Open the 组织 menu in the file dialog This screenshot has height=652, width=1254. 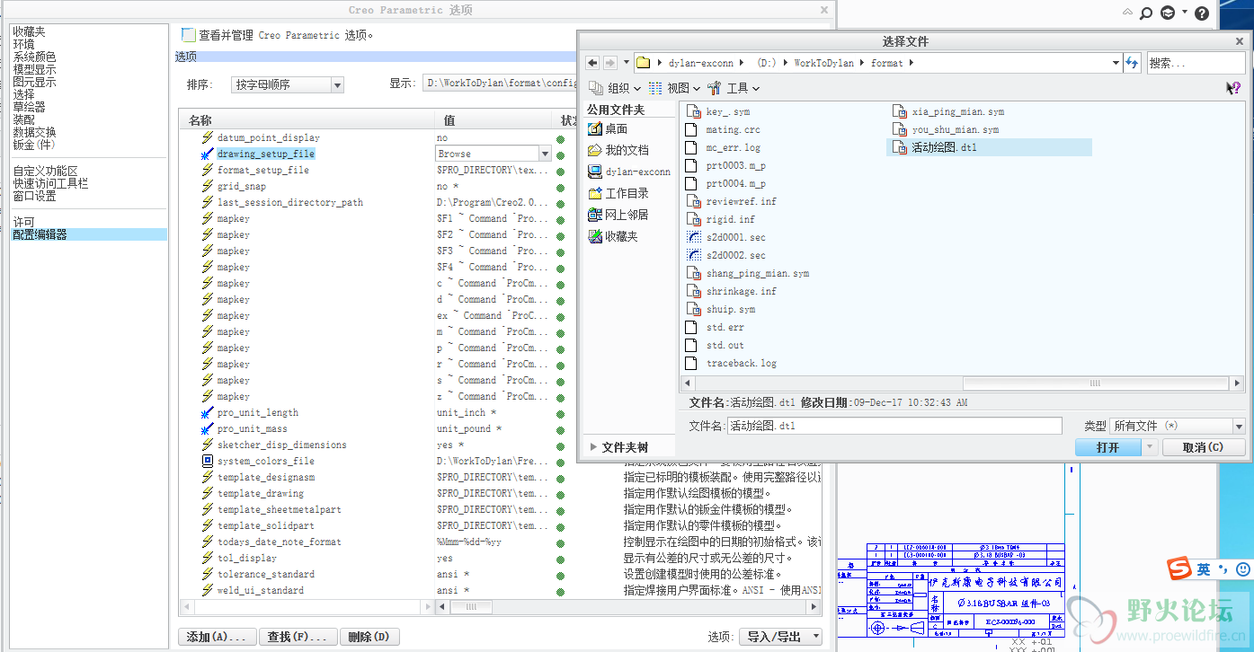click(x=615, y=88)
